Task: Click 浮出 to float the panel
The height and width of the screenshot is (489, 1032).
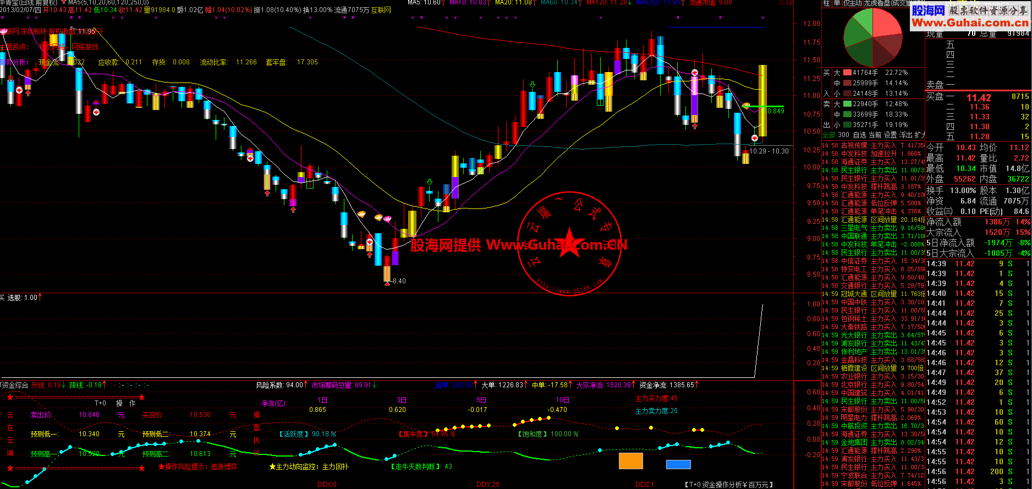Action: point(905,135)
